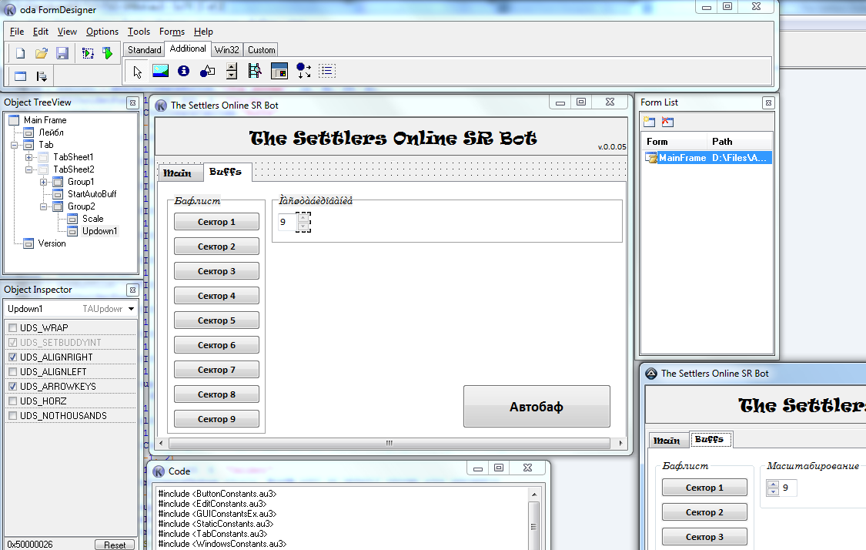The height and width of the screenshot is (550, 866).
Task: Click the updown spinner in preview window
Action: pyautogui.click(x=773, y=488)
